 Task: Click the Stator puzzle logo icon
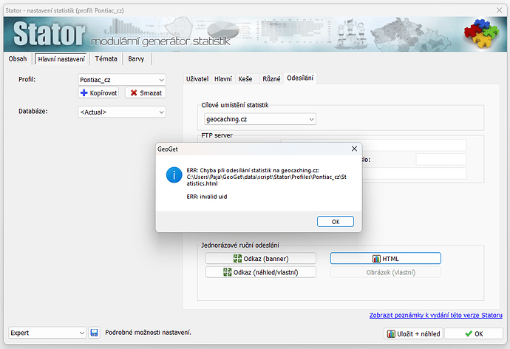point(481,34)
